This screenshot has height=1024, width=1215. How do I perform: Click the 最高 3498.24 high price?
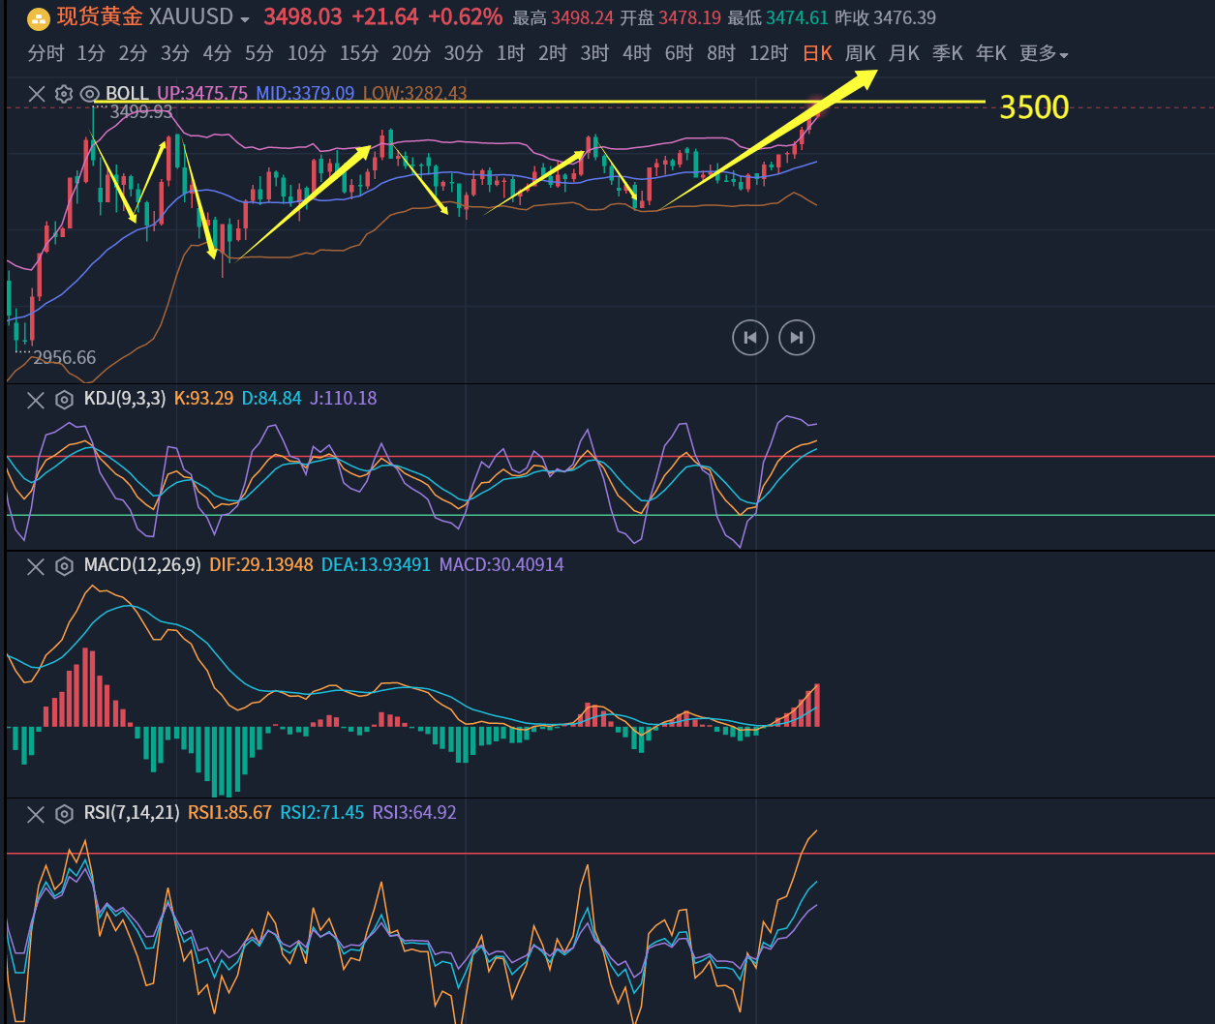[x=562, y=18]
